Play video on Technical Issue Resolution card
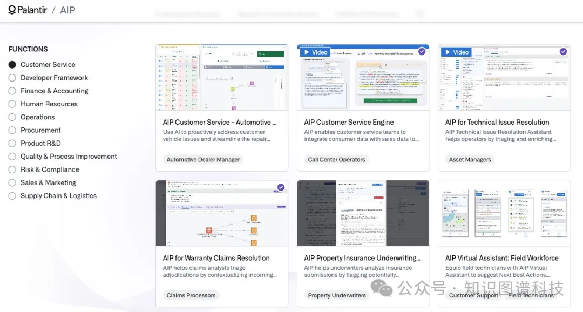 pos(457,52)
